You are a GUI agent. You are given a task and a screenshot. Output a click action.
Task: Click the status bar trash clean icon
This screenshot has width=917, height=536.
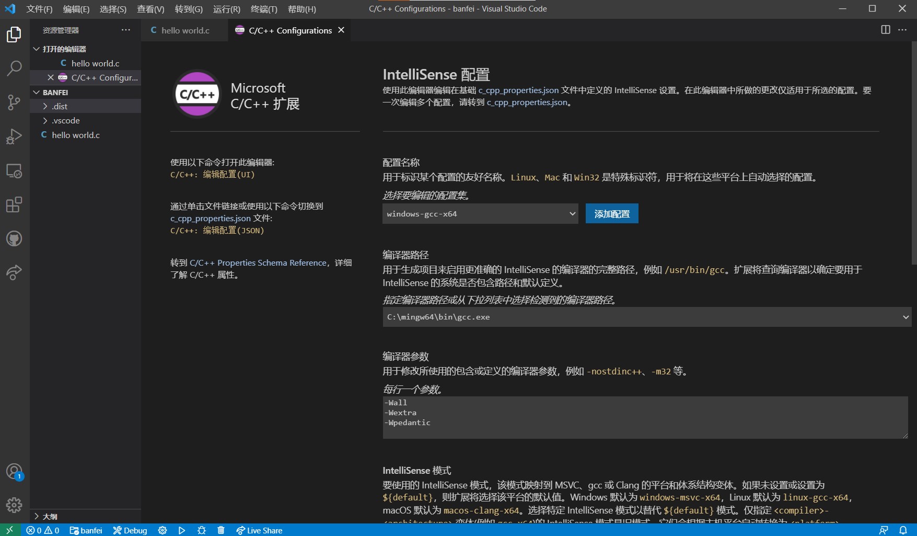tap(221, 530)
